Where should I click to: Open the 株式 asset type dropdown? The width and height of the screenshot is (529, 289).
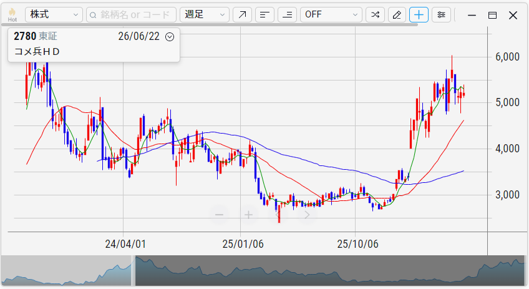54,15
